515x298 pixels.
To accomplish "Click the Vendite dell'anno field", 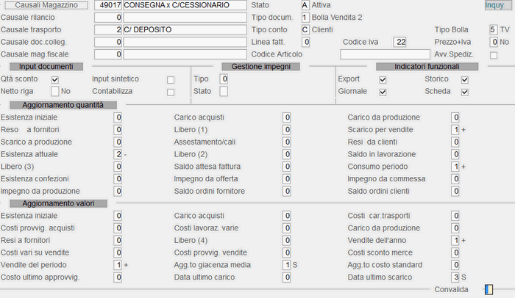I will [x=455, y=241].
